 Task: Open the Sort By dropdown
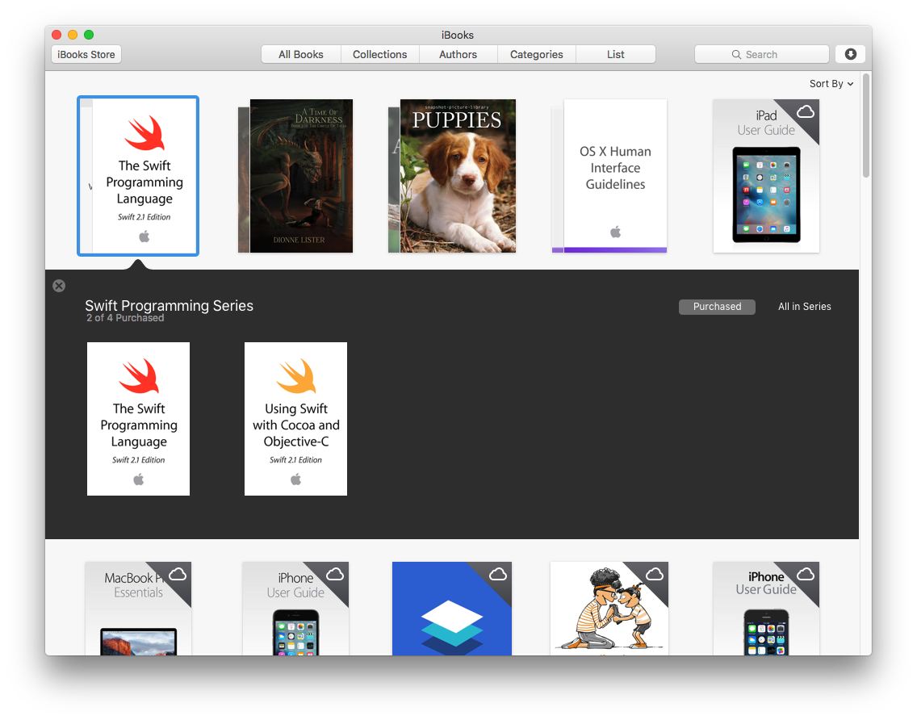(831, 84)
